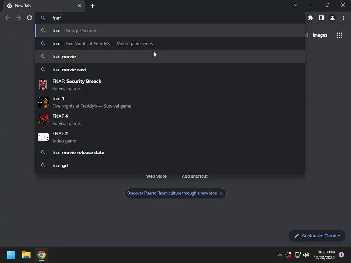This screenshot has width=351, height=263.
Task: Open the Windows Start menu
Action: coord(11,255)
